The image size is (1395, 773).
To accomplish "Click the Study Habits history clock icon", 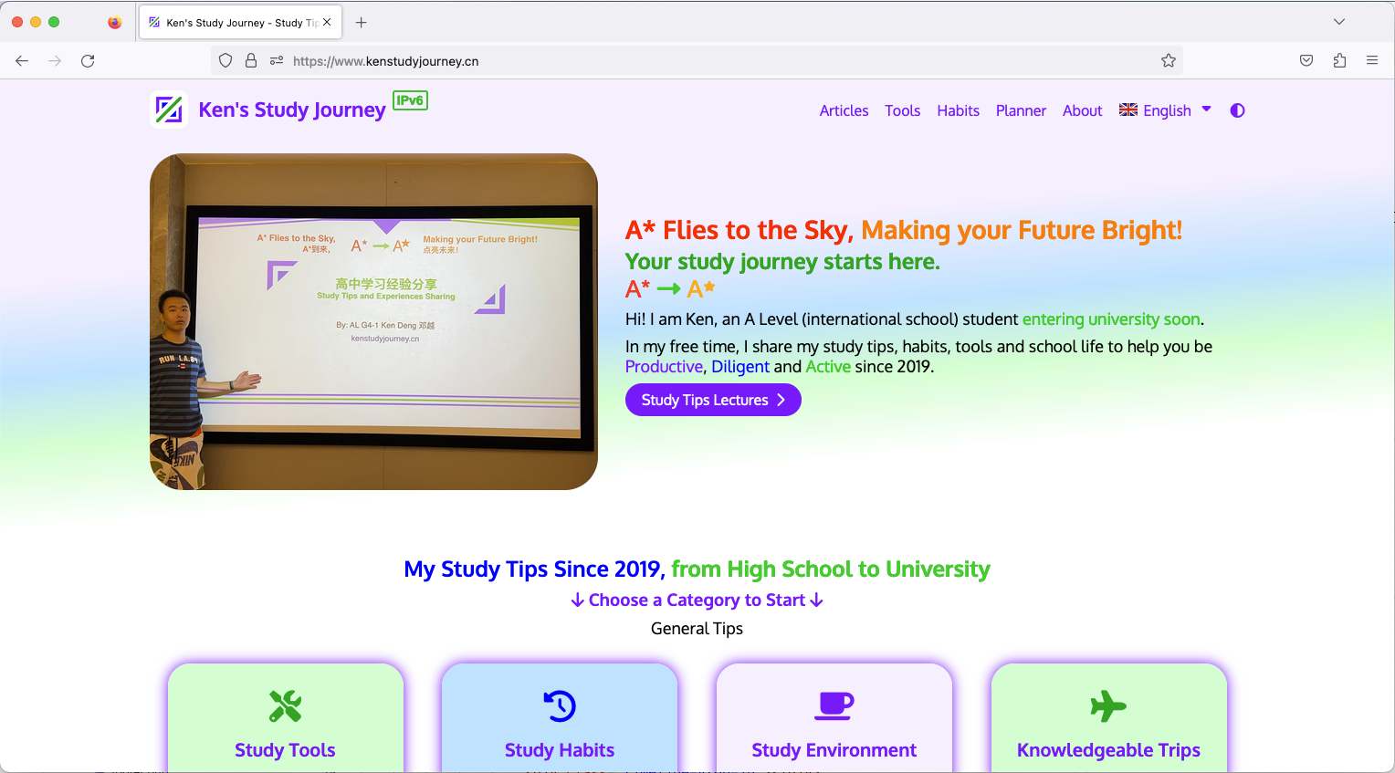I will click(x=560, y=705).
